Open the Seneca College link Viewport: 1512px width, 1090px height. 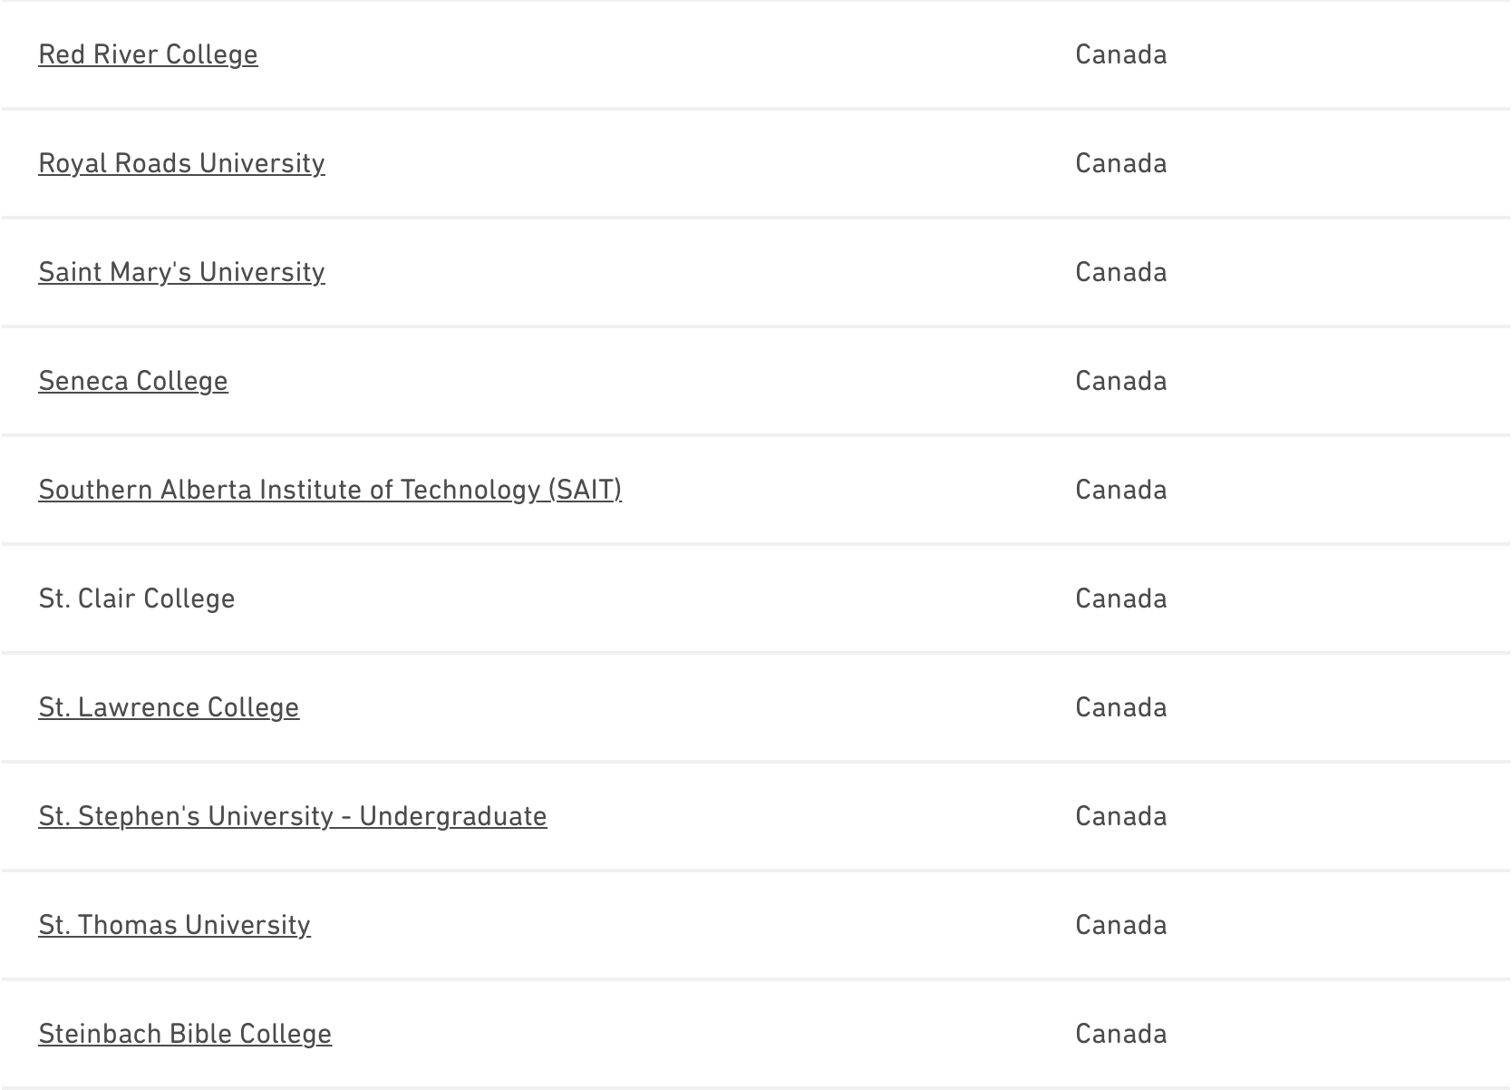133,381
